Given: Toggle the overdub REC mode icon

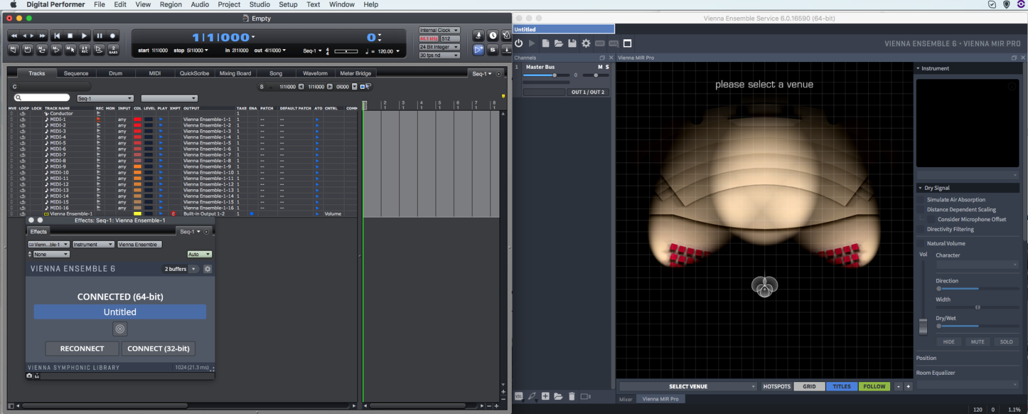Looking at the screenshot, I should point(84,49).
